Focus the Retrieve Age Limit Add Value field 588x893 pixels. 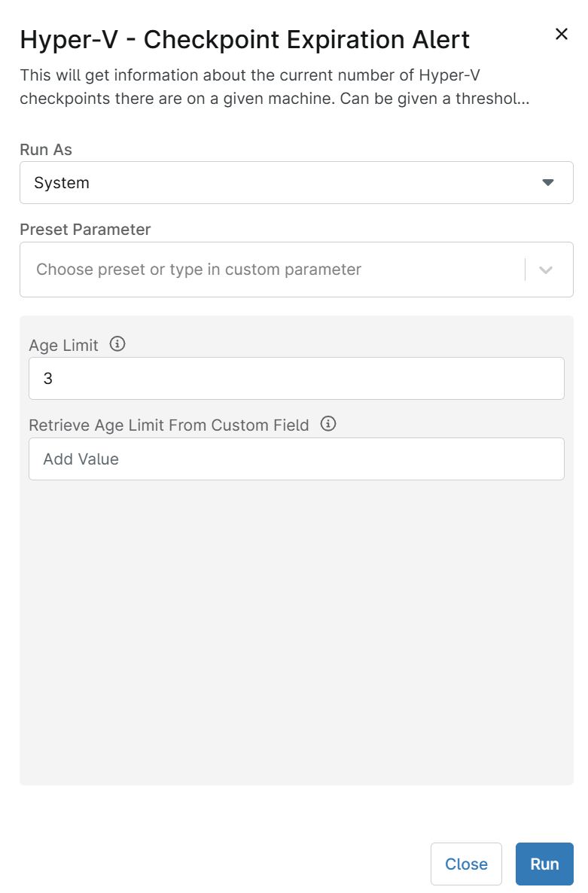(x=296, y=459)
